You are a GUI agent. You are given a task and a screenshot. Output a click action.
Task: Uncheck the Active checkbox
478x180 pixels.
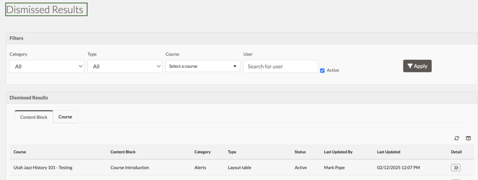pyautogui.click(x=322, y=71)
